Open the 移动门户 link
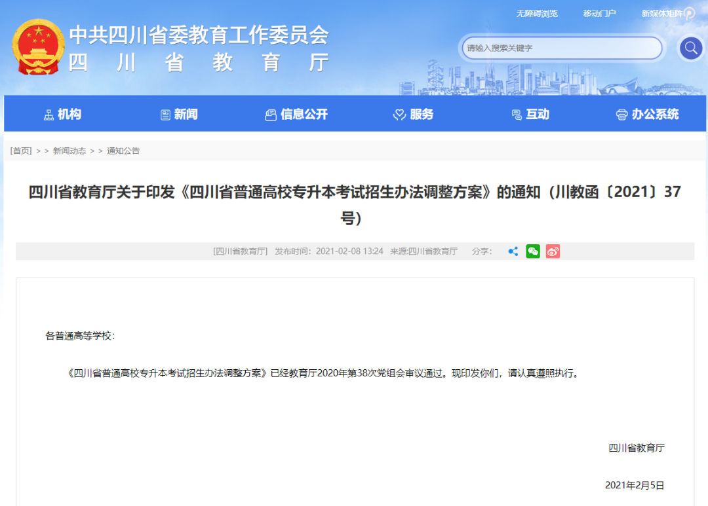Screen dimensions: 708x506 pyautogui.click(x=599, y=14)
